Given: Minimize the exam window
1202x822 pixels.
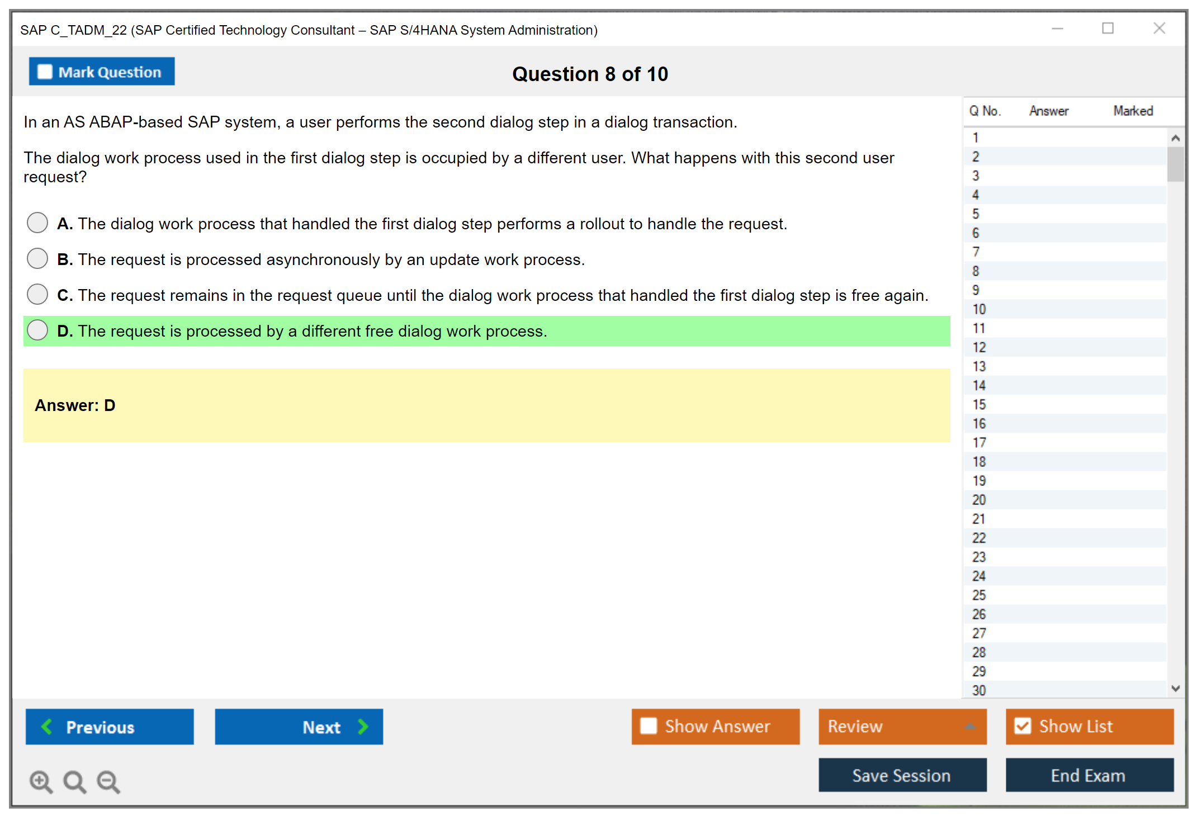Looking at the screenshot, I should [1057, 29].
